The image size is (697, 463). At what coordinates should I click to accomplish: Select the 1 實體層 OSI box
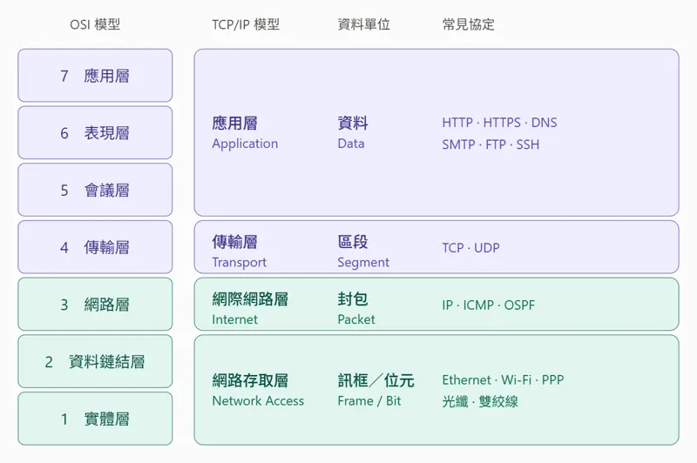[95, 419]
